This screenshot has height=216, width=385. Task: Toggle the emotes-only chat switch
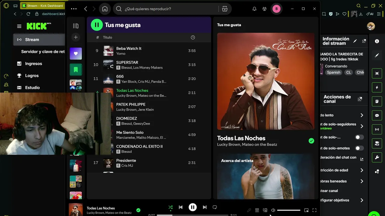tap(359, 148)
